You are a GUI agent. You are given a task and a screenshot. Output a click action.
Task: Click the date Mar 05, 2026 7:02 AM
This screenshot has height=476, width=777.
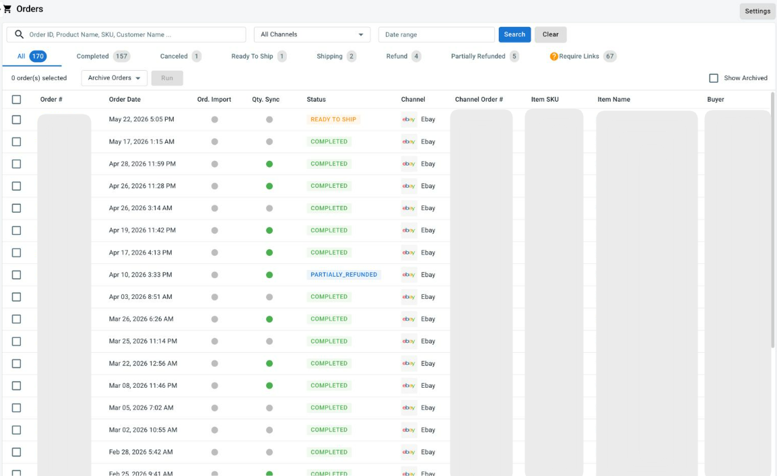[141, 407]
